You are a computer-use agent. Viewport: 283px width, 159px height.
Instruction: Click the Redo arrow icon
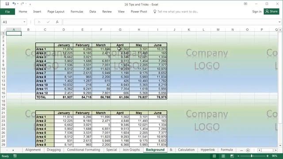(22, 4)
